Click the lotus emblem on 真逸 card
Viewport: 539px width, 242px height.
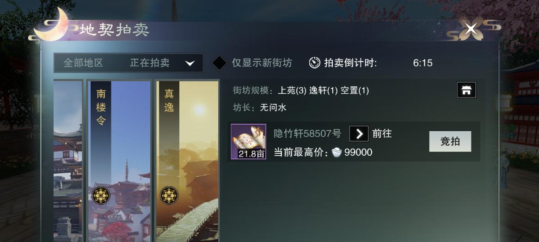click(x=169, y=195)
